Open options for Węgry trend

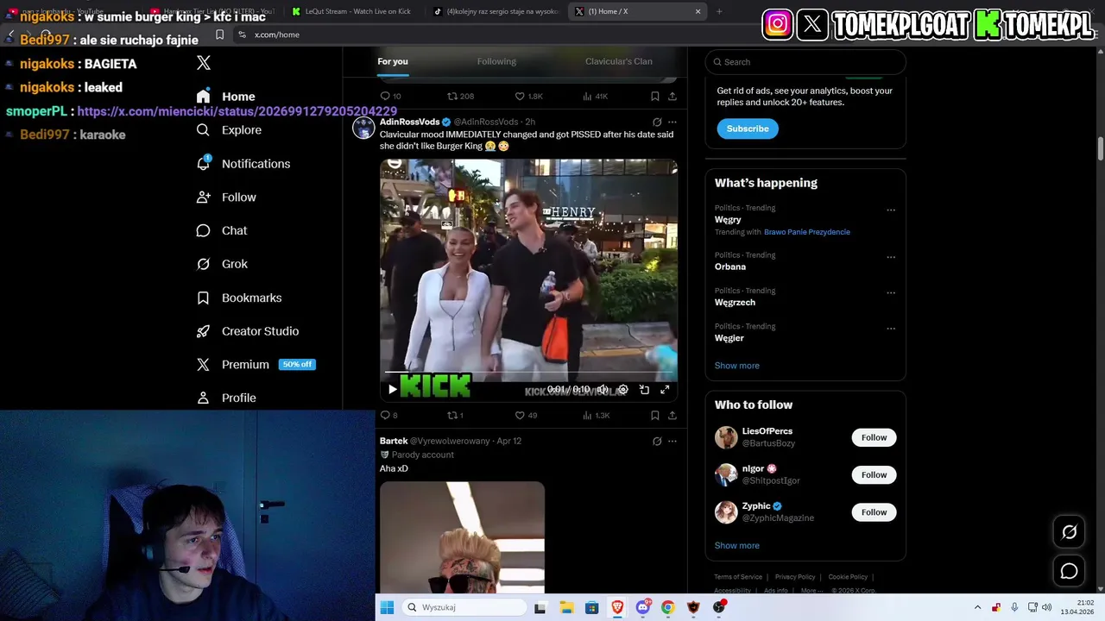click(891, 210)
